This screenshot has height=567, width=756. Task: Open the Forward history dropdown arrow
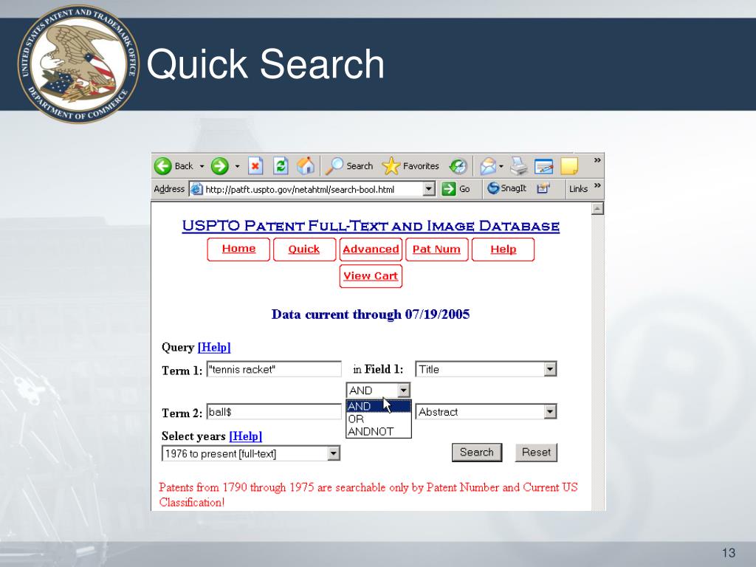[237, 166]
